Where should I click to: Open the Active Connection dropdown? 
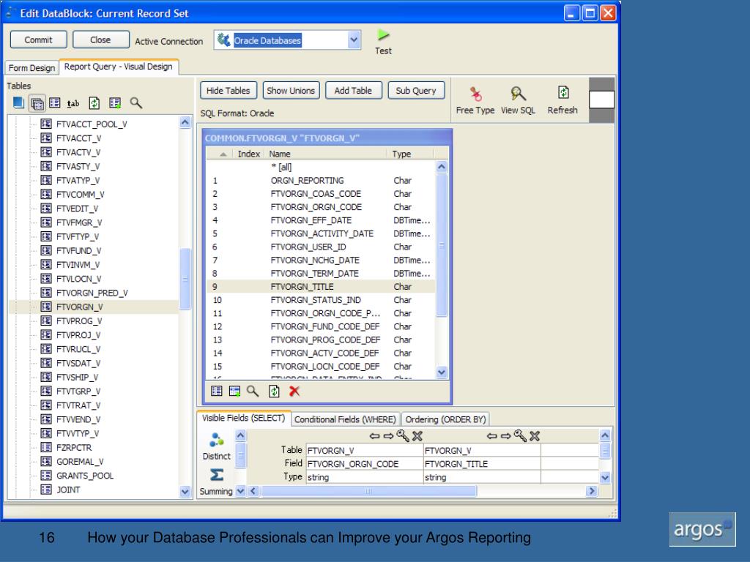tap(354, 40)
